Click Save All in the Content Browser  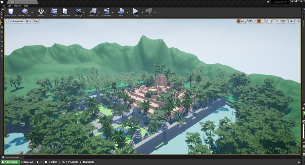point(27,162)
